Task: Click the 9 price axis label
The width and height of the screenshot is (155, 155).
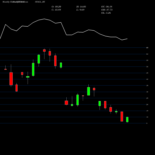Action: pos(147,123)
